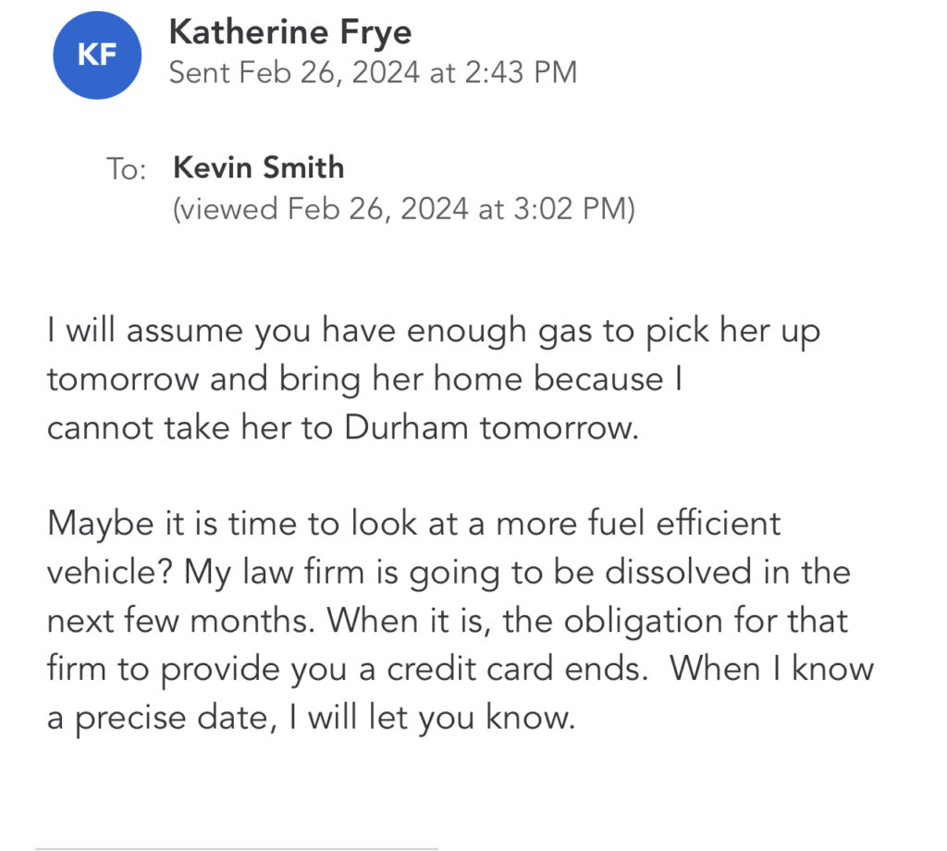Click the viewed Feb 26 3:02 PM status
Image resolution: width=947 pixels, height=851 pixels.
tap(403, 208)
